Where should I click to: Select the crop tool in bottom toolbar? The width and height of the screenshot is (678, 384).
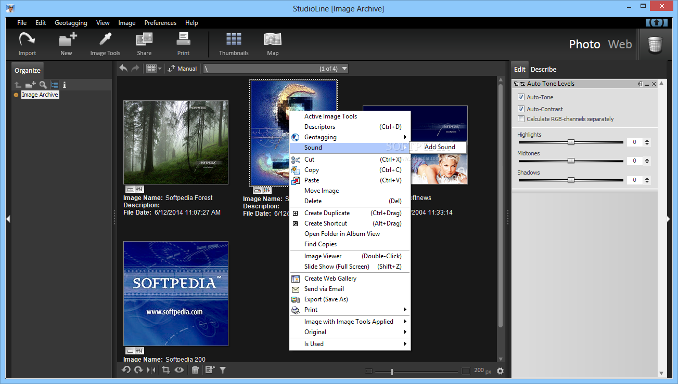[x=166, y=370]
